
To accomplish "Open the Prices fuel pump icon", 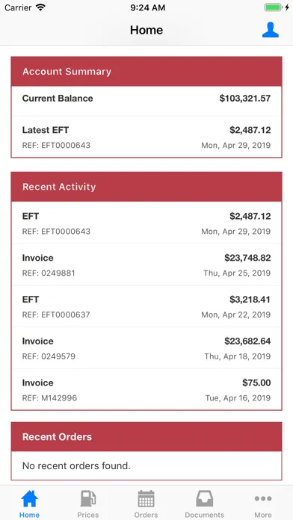I will (88, 499).
